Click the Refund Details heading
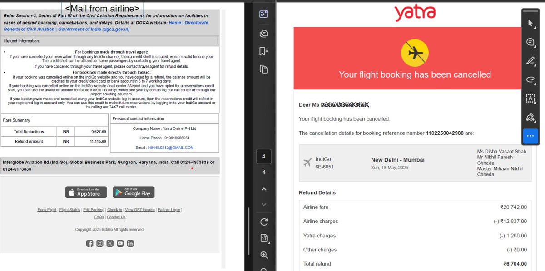 pyautogui.click(x=317, y=192)
